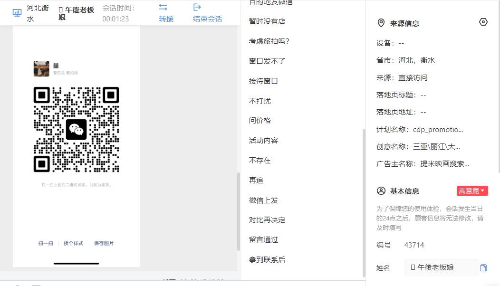Select quick reply 微信上发

click(x=263, y=200)
